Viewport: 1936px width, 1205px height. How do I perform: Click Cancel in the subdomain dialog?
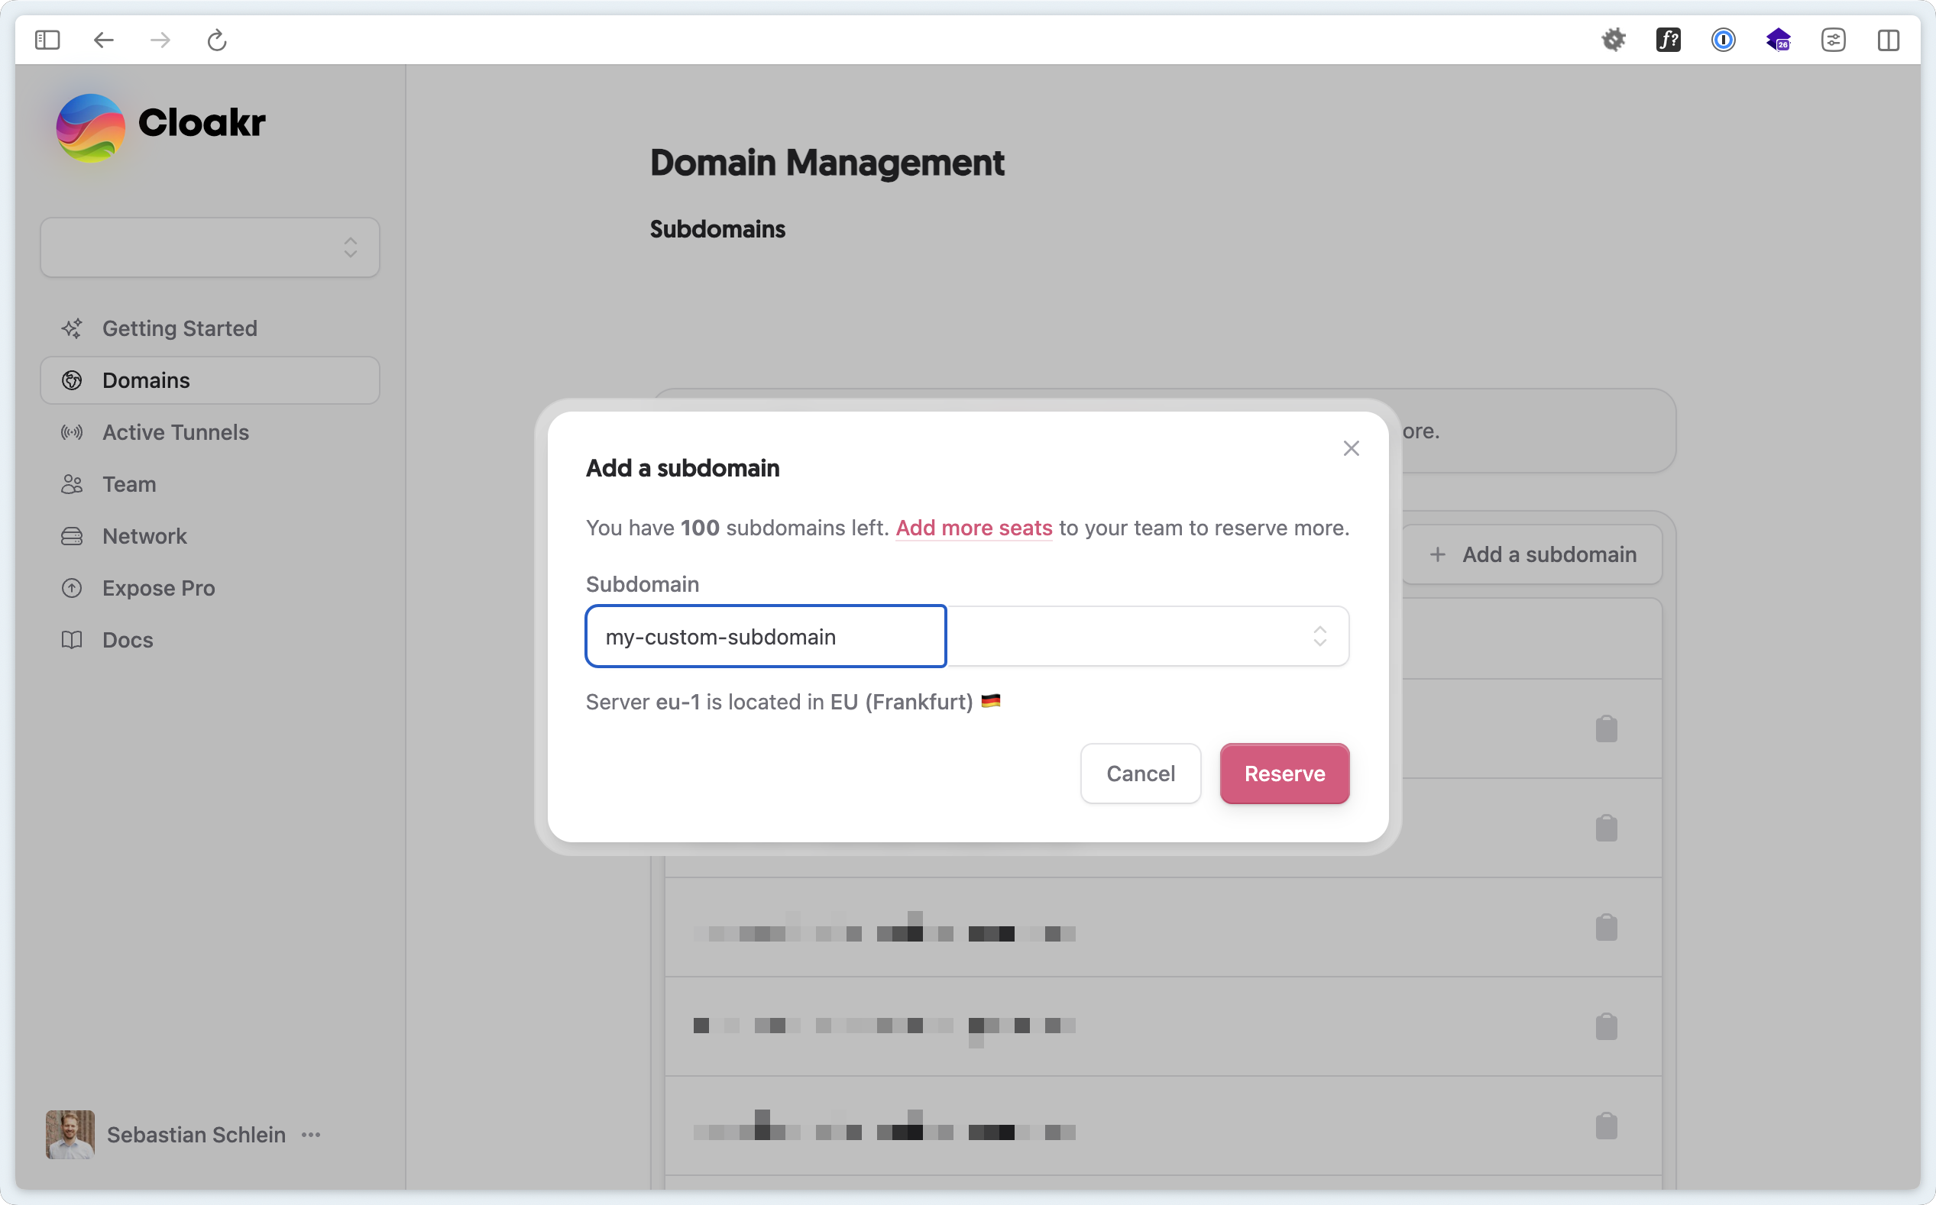pos(1140,773)
